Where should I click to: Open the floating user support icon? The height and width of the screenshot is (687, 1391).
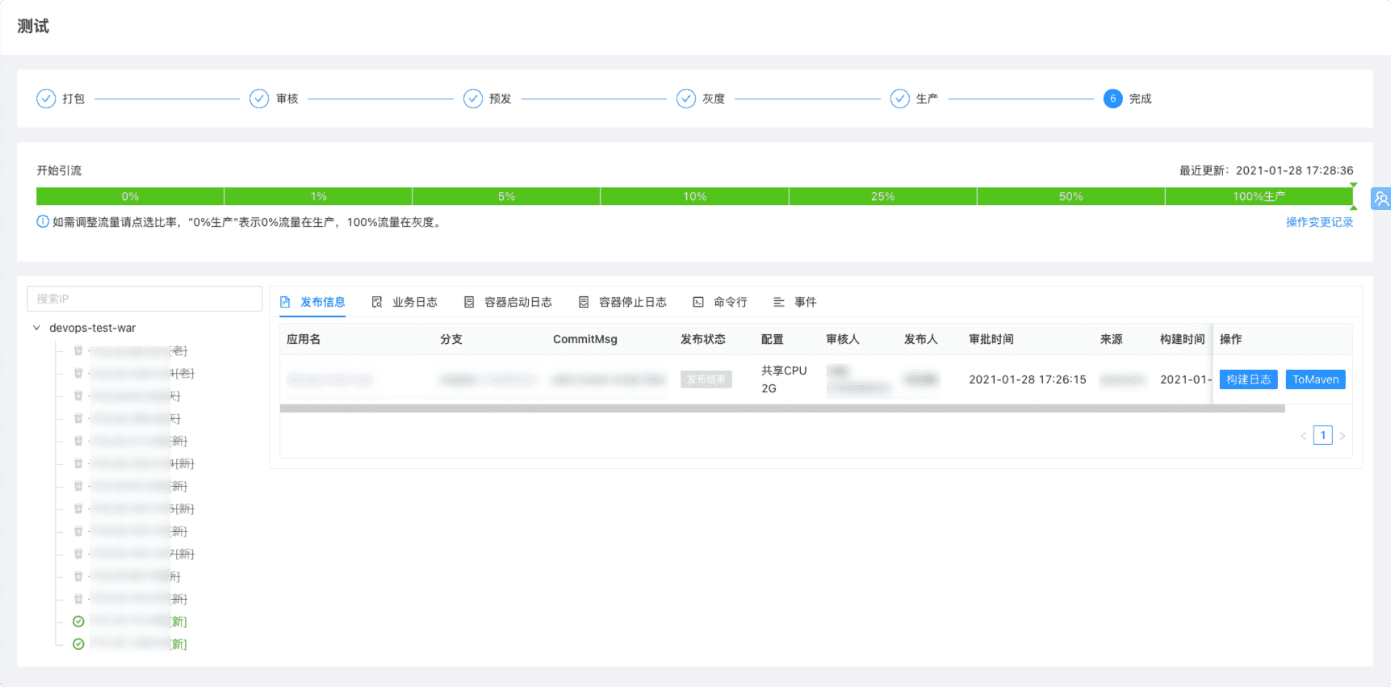tap(1381, 199)
